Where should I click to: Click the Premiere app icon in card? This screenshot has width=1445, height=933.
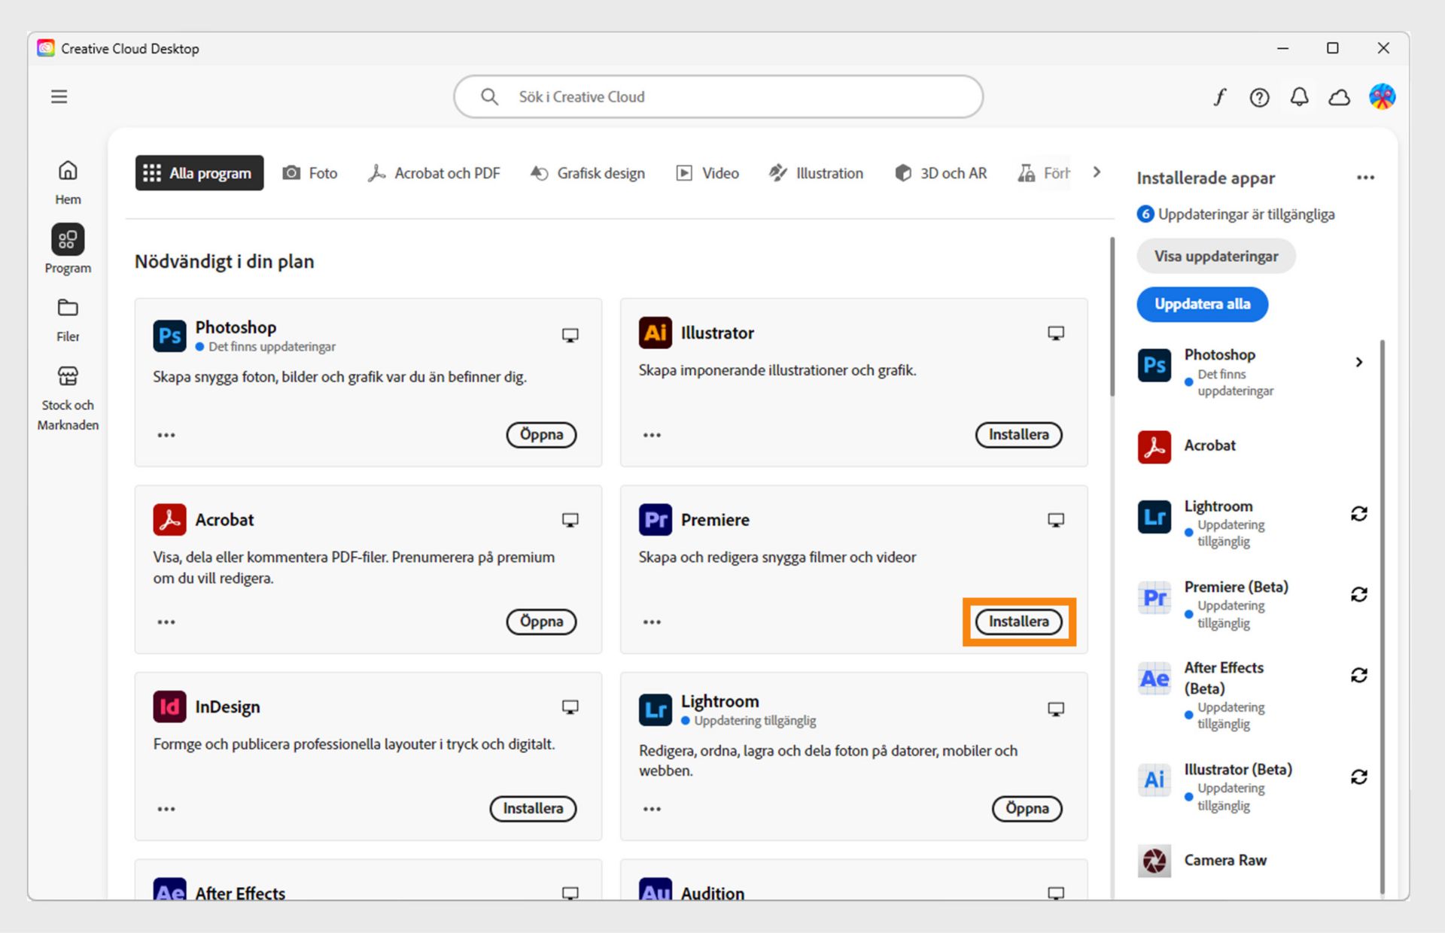656,519
